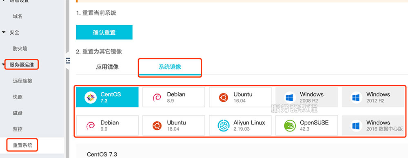Switch to the 系统镜像 tab

point(170,67)
